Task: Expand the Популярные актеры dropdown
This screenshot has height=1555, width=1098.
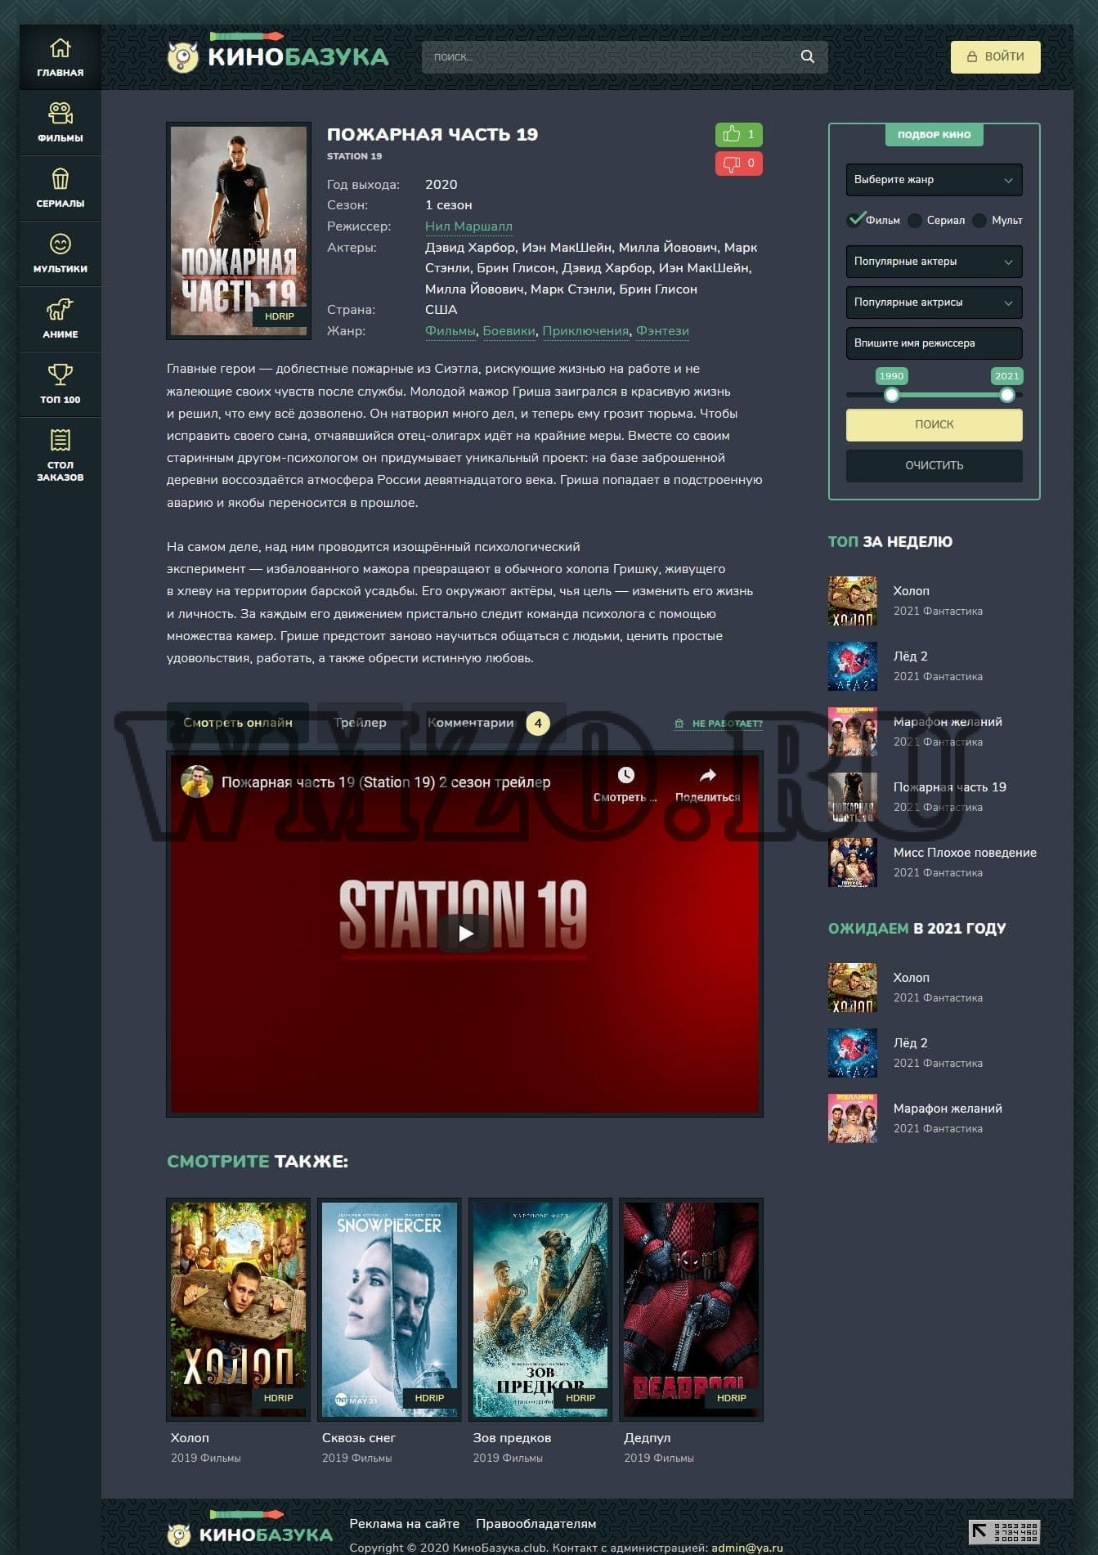Action: (x=934, y=262)
